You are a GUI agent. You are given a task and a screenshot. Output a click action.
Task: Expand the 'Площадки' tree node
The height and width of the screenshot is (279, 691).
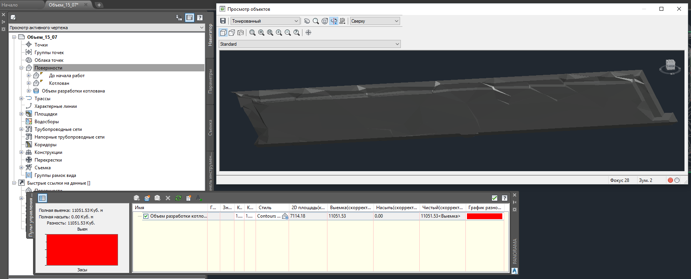click(22, 114)
